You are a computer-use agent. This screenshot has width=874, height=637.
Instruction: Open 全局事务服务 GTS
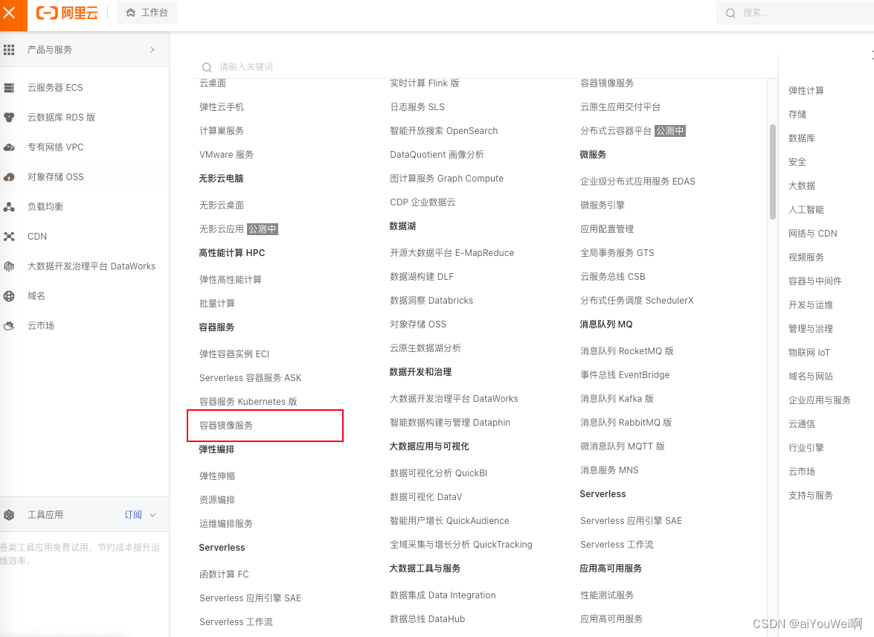point(617,253)
